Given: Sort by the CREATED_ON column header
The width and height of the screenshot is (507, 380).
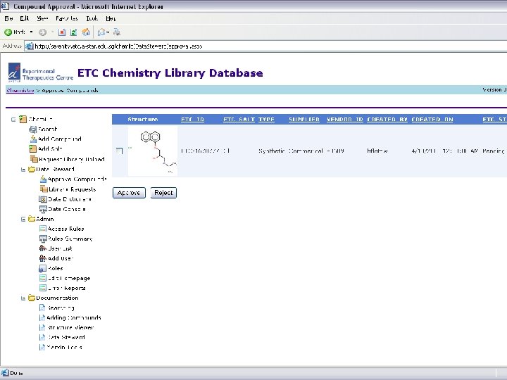Looking at the screenshot, I should tap(432, 120).
